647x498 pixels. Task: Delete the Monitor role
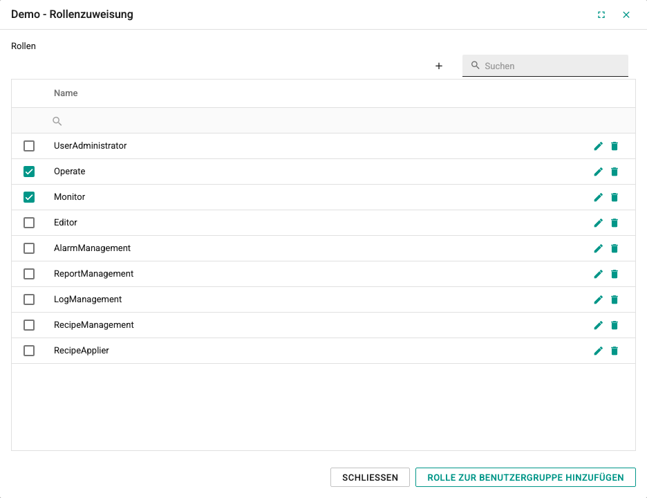[615, 197]
